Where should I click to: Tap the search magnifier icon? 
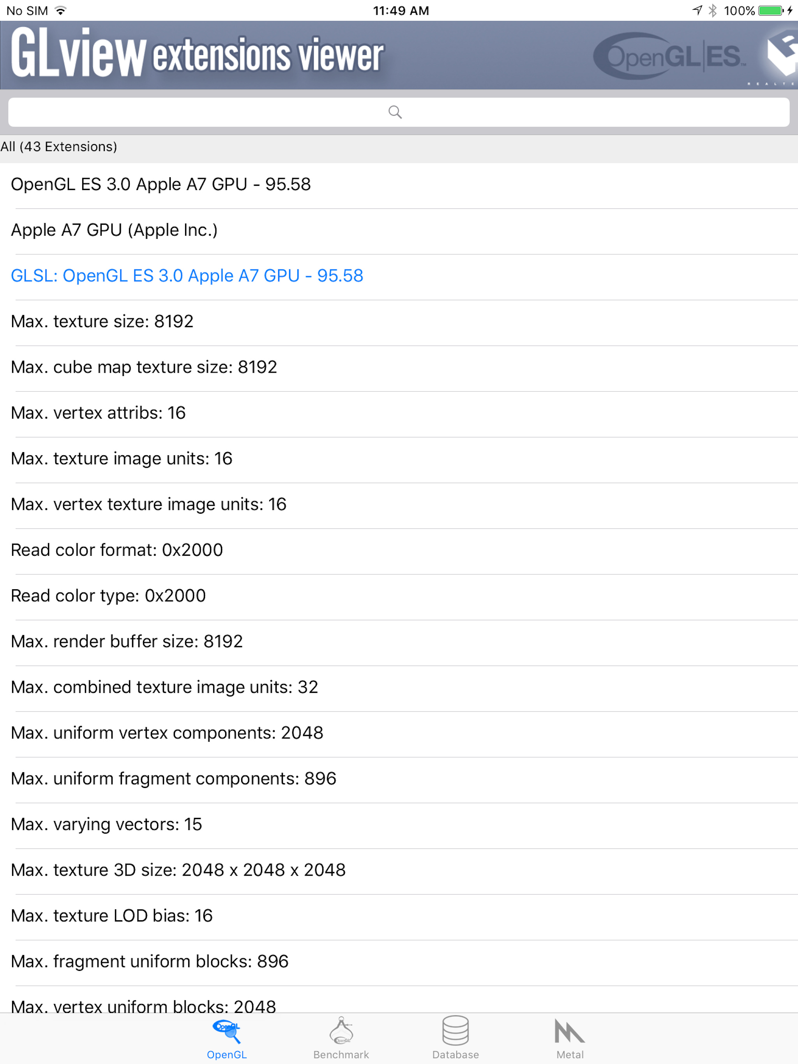(x=395, y=112)
